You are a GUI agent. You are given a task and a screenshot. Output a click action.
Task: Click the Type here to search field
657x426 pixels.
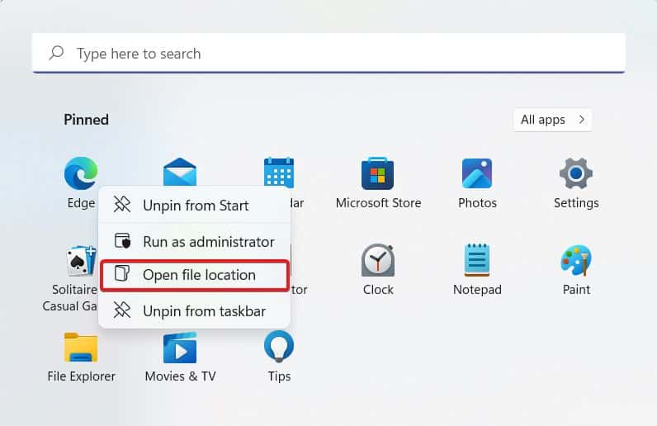(328, 53)
